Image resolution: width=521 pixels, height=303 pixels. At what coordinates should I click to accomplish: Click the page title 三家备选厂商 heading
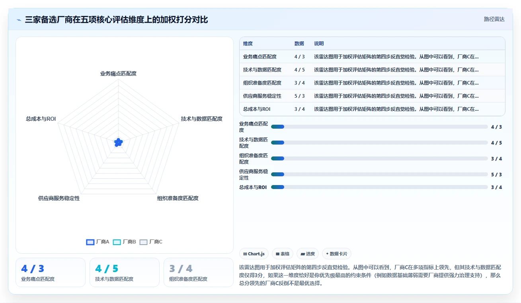[116, 19]
